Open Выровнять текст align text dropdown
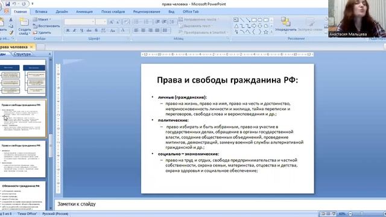This screenshot has width=386, height=217. 195,26
